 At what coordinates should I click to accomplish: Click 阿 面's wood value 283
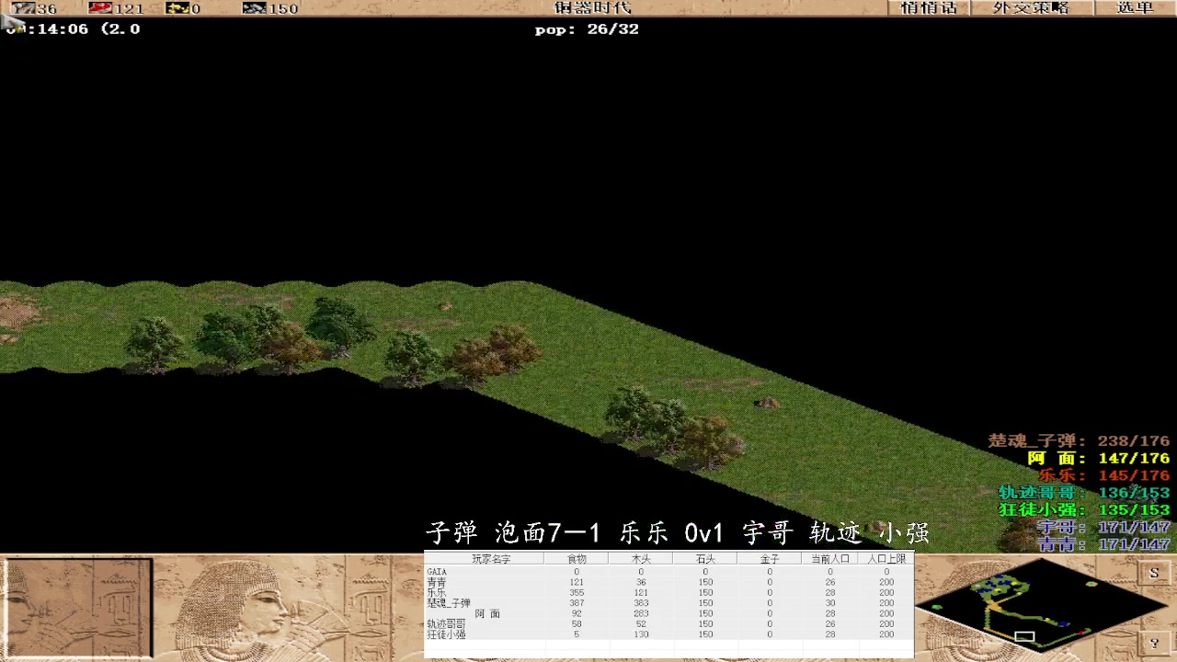click(641, 613)
